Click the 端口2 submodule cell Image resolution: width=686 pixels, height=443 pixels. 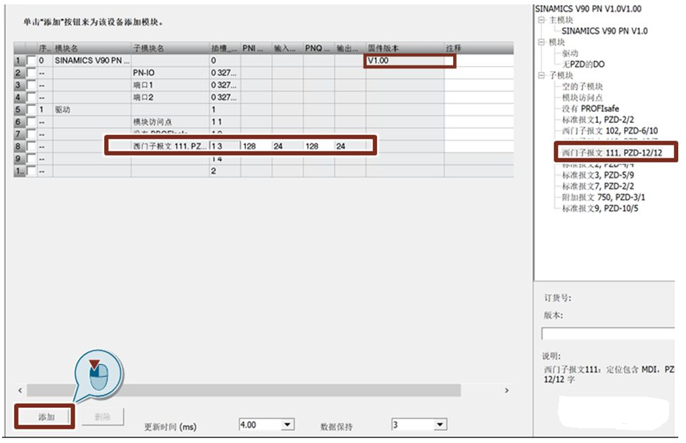(170, 97)
